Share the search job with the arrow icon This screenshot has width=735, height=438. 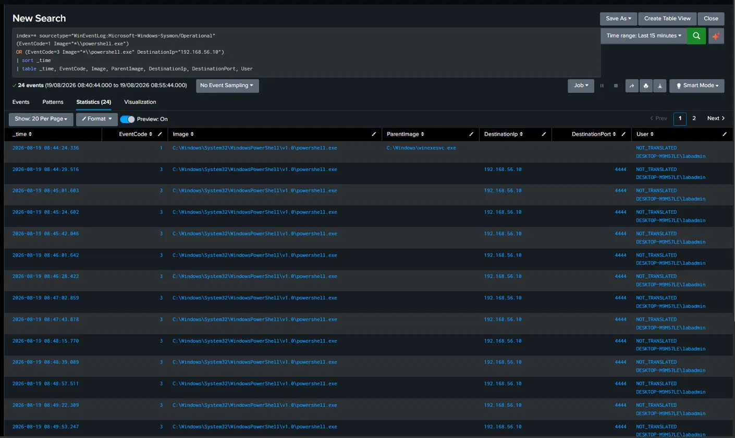click(632, 86)
